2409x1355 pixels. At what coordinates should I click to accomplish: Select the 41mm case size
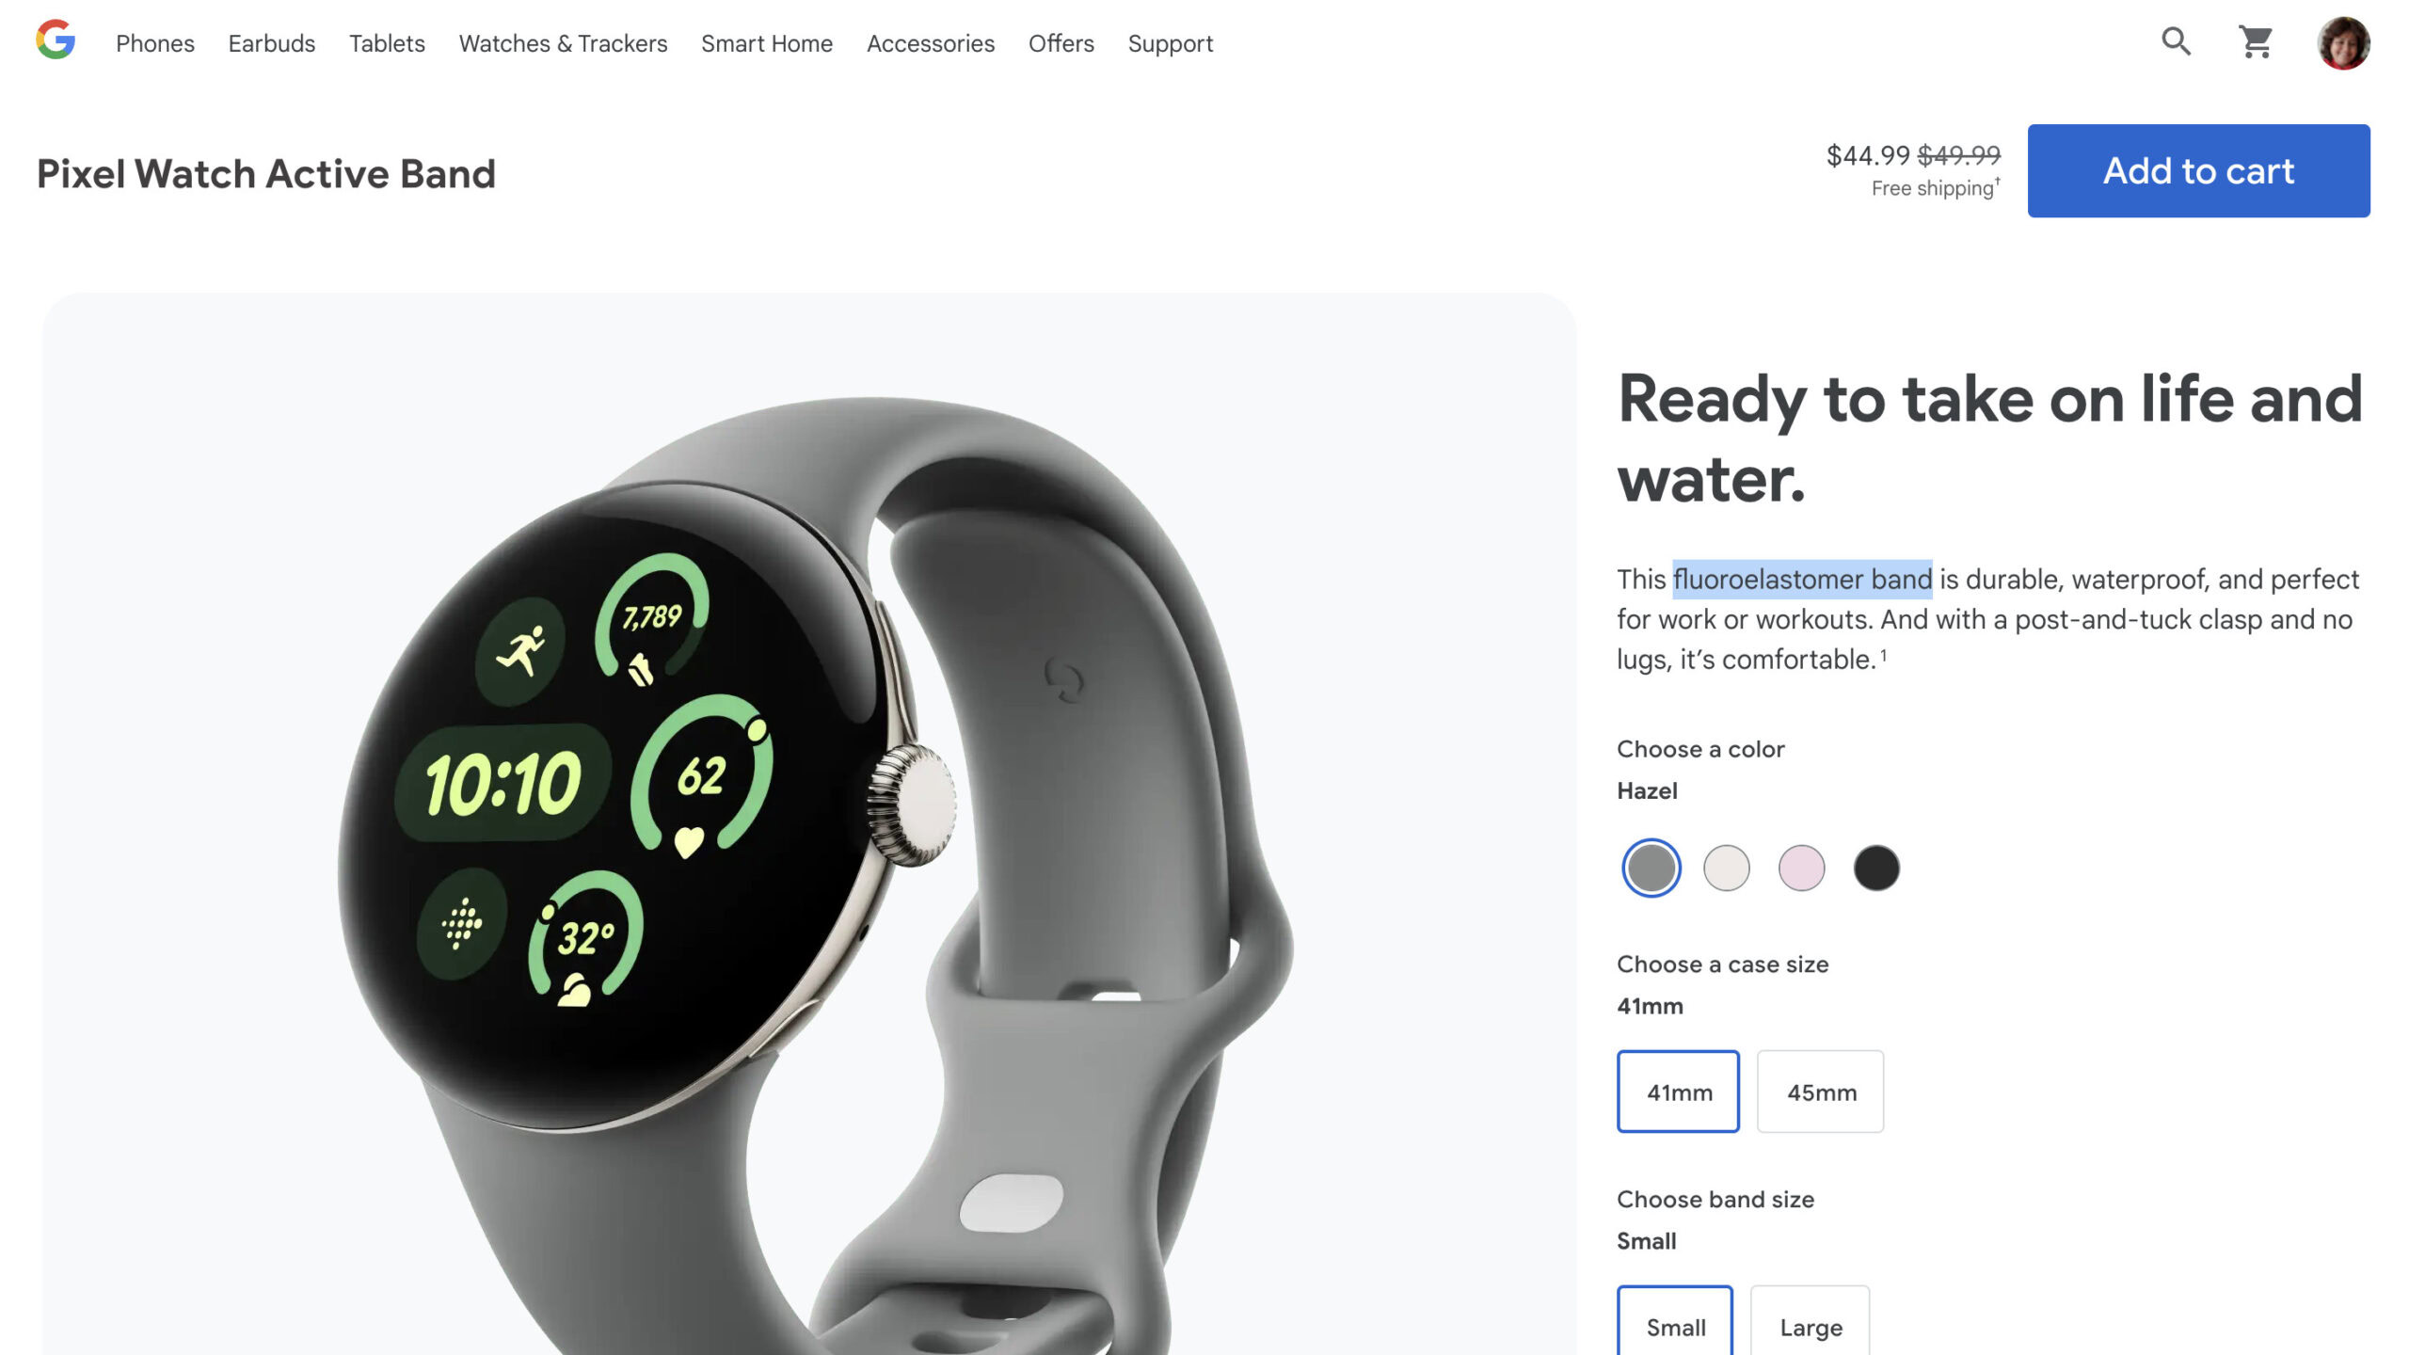click(1678, 1092)
